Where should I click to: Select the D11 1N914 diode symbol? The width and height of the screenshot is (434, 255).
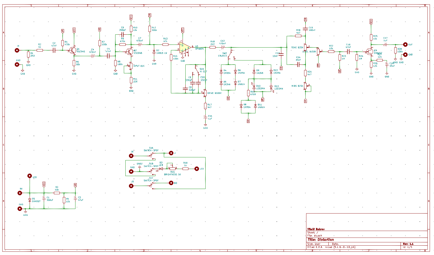pos(255,106)
